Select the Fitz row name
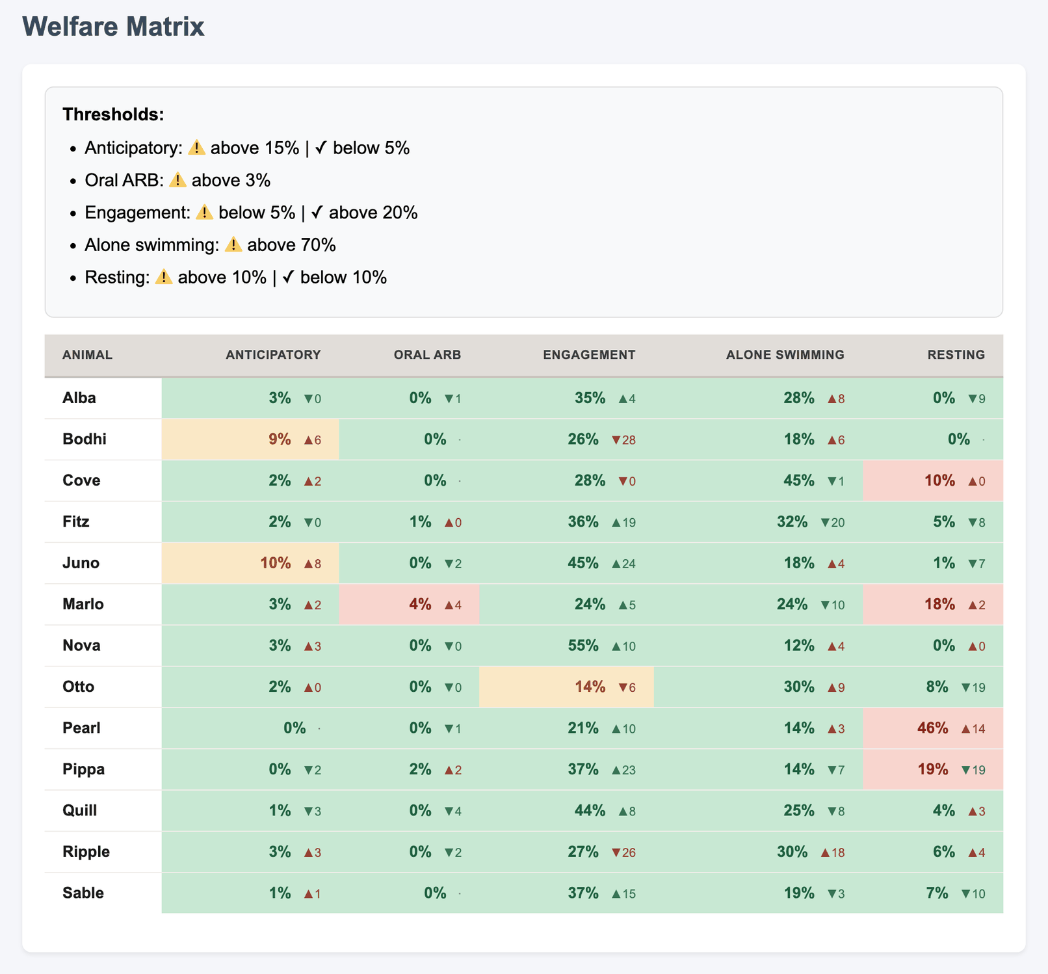This screenshot has height=974, width=1048. click(x=76, y=521)
